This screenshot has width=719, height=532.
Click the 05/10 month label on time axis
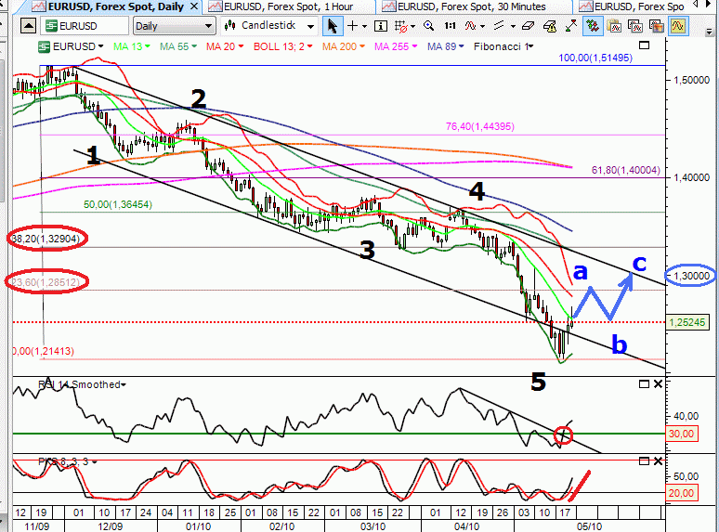(589, 526)
